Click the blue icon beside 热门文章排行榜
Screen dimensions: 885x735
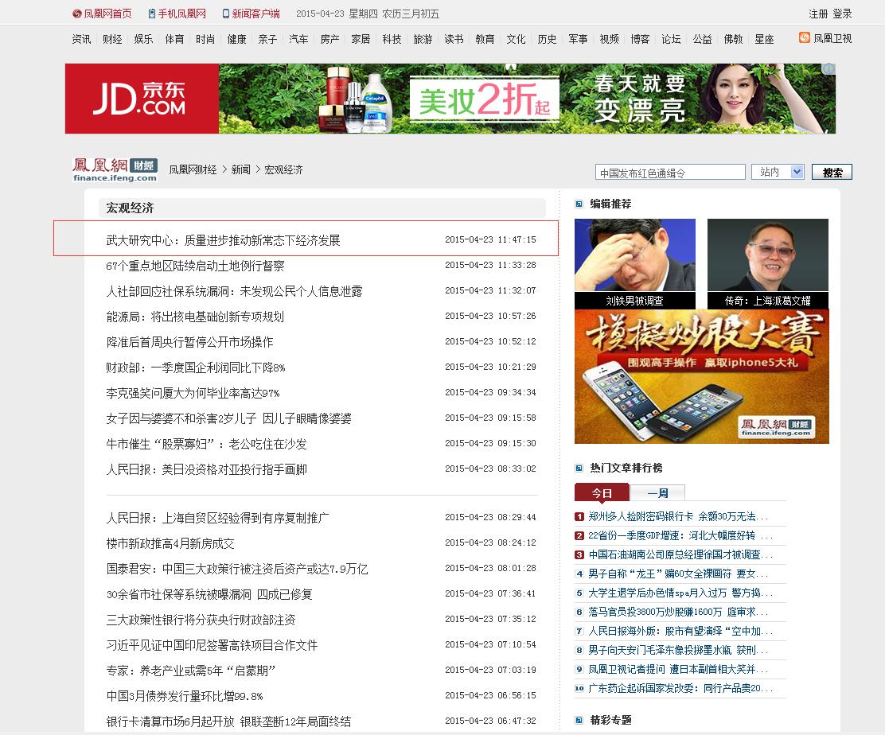[579, 469]
